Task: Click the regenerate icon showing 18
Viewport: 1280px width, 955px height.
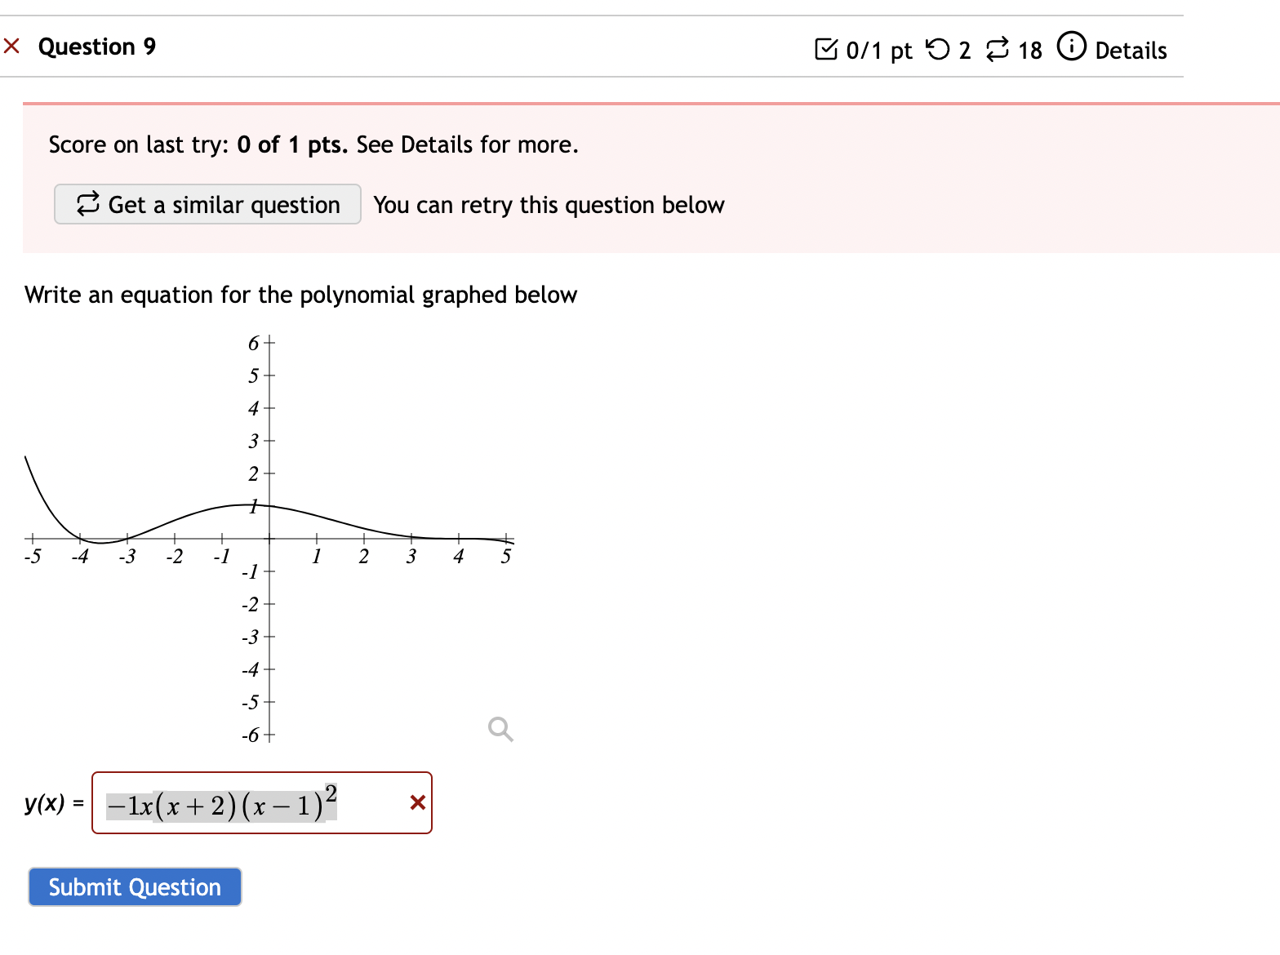Action: 997,49
